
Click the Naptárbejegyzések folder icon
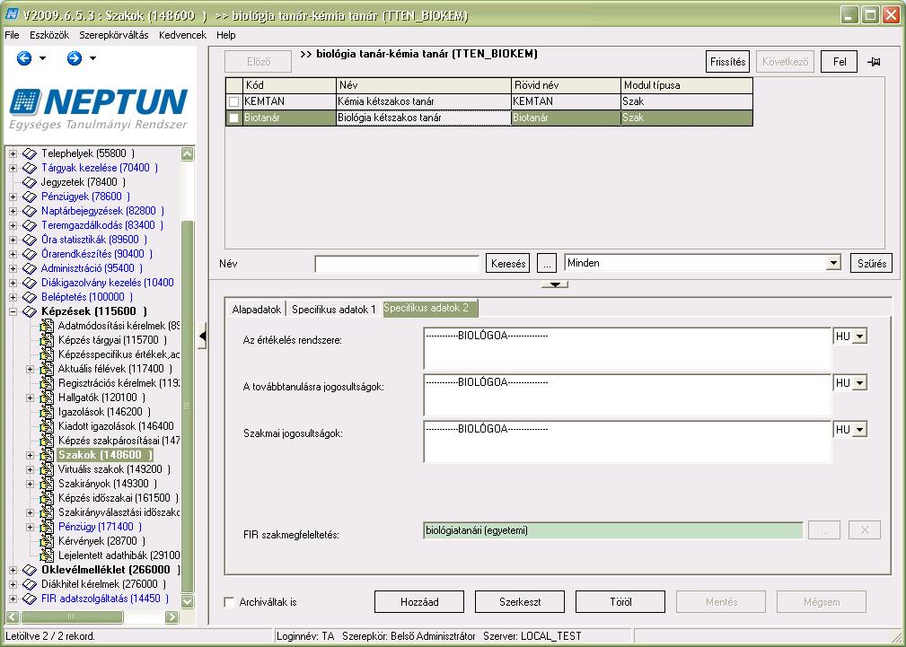(x=30, y=211)
